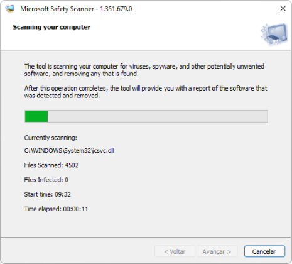The width and height of the screenshot is (292, 264).
Task: Click the icsvc.dll file path text
Action: (69, 151)
